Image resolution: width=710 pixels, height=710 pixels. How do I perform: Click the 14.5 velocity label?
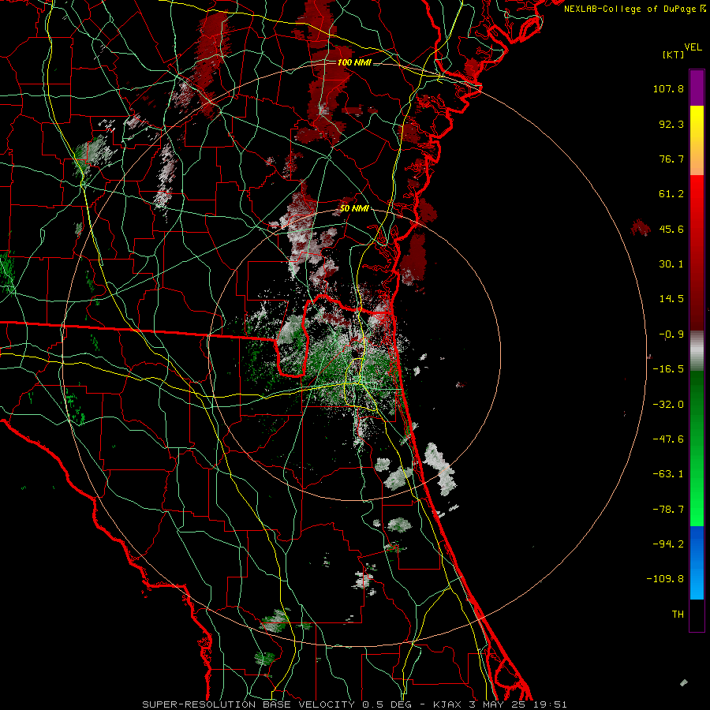click(671, 299)
